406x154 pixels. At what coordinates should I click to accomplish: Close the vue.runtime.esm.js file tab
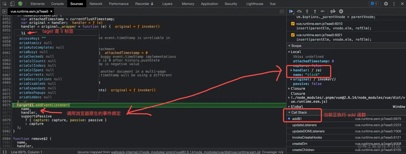(51, 11)
